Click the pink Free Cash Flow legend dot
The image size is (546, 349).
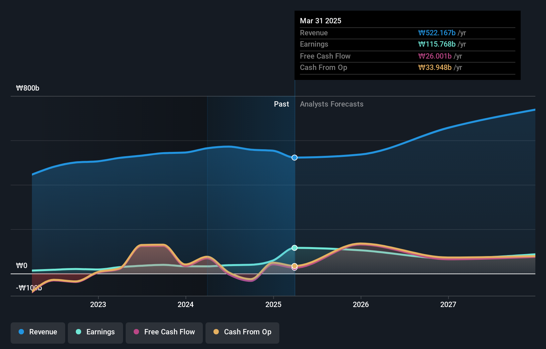[136, 332]
